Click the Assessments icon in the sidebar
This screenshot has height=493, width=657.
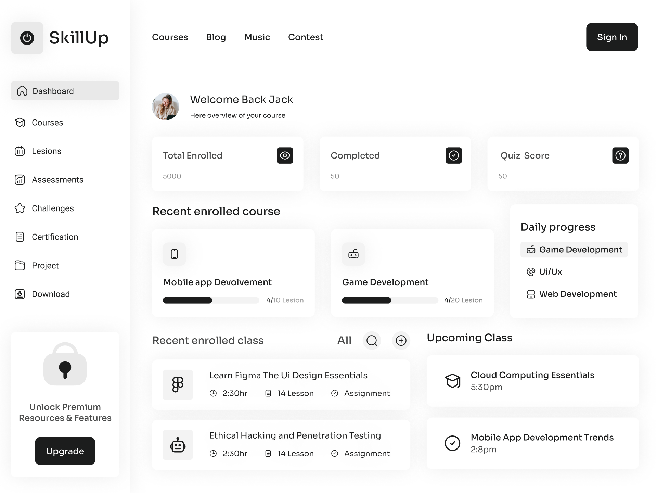point(20,179)
